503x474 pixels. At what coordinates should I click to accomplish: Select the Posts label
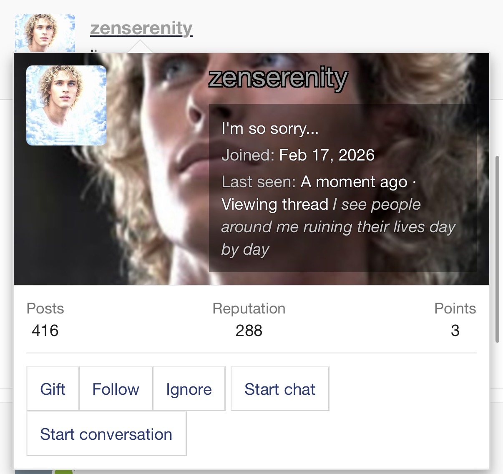[45, 308]
